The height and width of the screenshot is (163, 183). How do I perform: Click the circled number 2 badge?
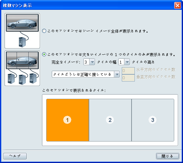[110, 120]
